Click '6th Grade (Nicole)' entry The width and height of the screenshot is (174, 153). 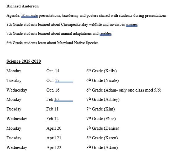(102, 80)
